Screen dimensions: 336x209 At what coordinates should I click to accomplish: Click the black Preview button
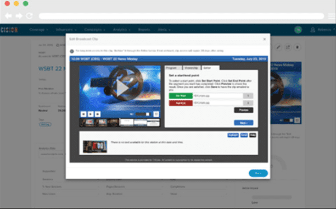coord(244,110)
